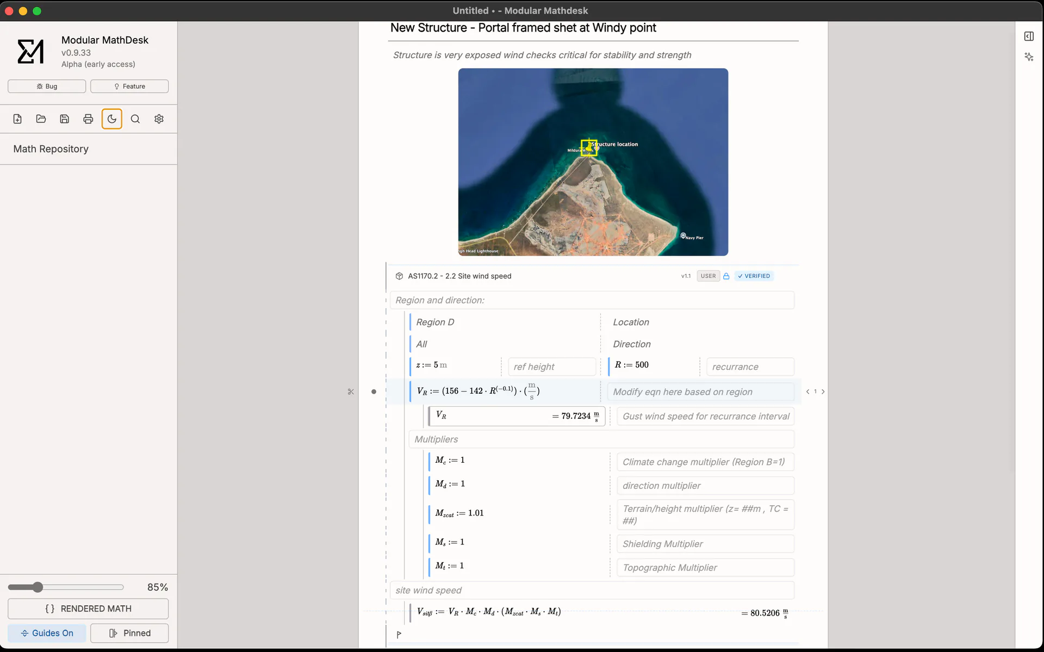Click the Region and direction field
The width and height of the screenshot is (1044, 652).
click(x=592, y=301)
